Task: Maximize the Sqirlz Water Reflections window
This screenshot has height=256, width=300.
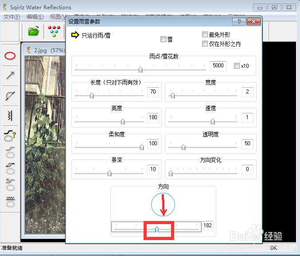Action: pyautogui.click(x=274, y=8)
